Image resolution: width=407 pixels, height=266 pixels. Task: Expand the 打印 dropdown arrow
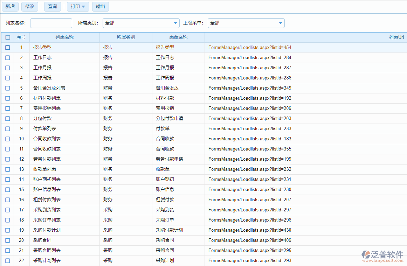[83, 6]
